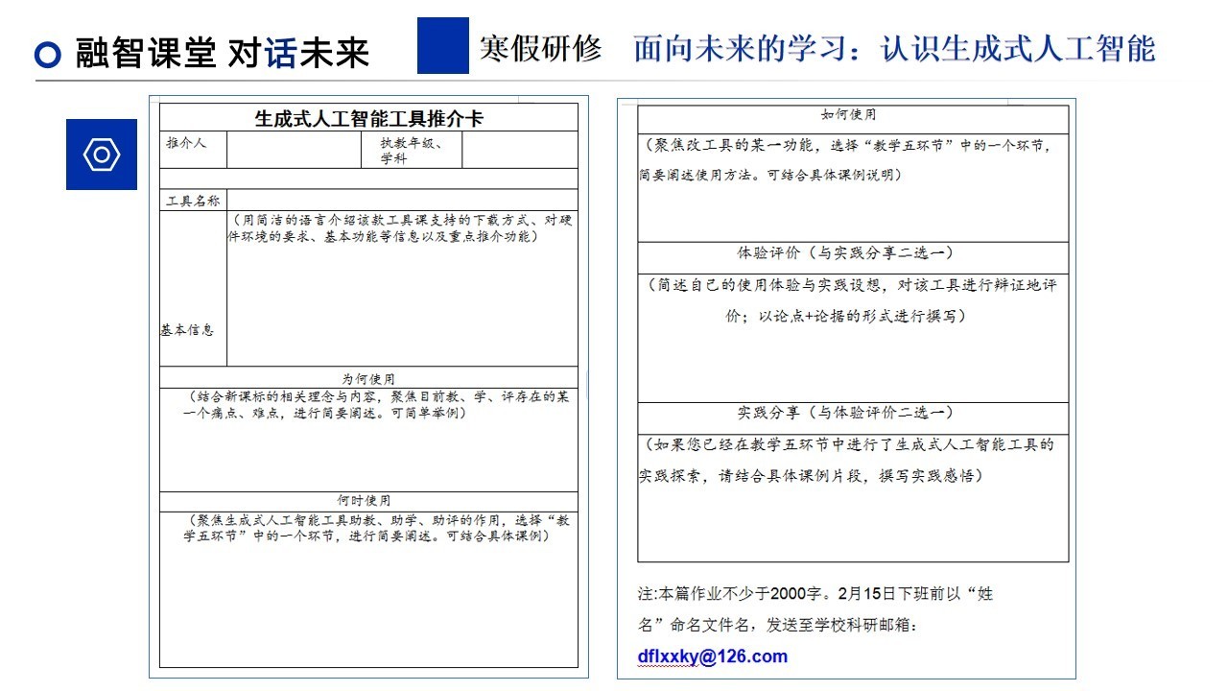Select the empty 工具名称 field
The width and height of the screenshot is (1228, 691).
coord(401,201)
